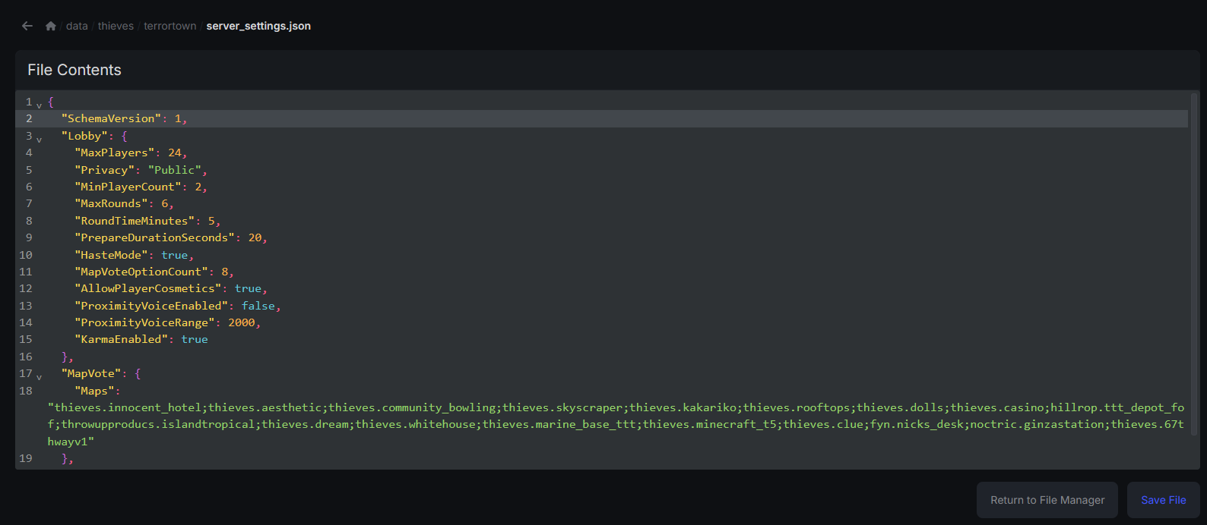Image resolution: width=1207 pixels, height=525 pixels.
Task: Click the "Lobby" key
Action: 84,136
